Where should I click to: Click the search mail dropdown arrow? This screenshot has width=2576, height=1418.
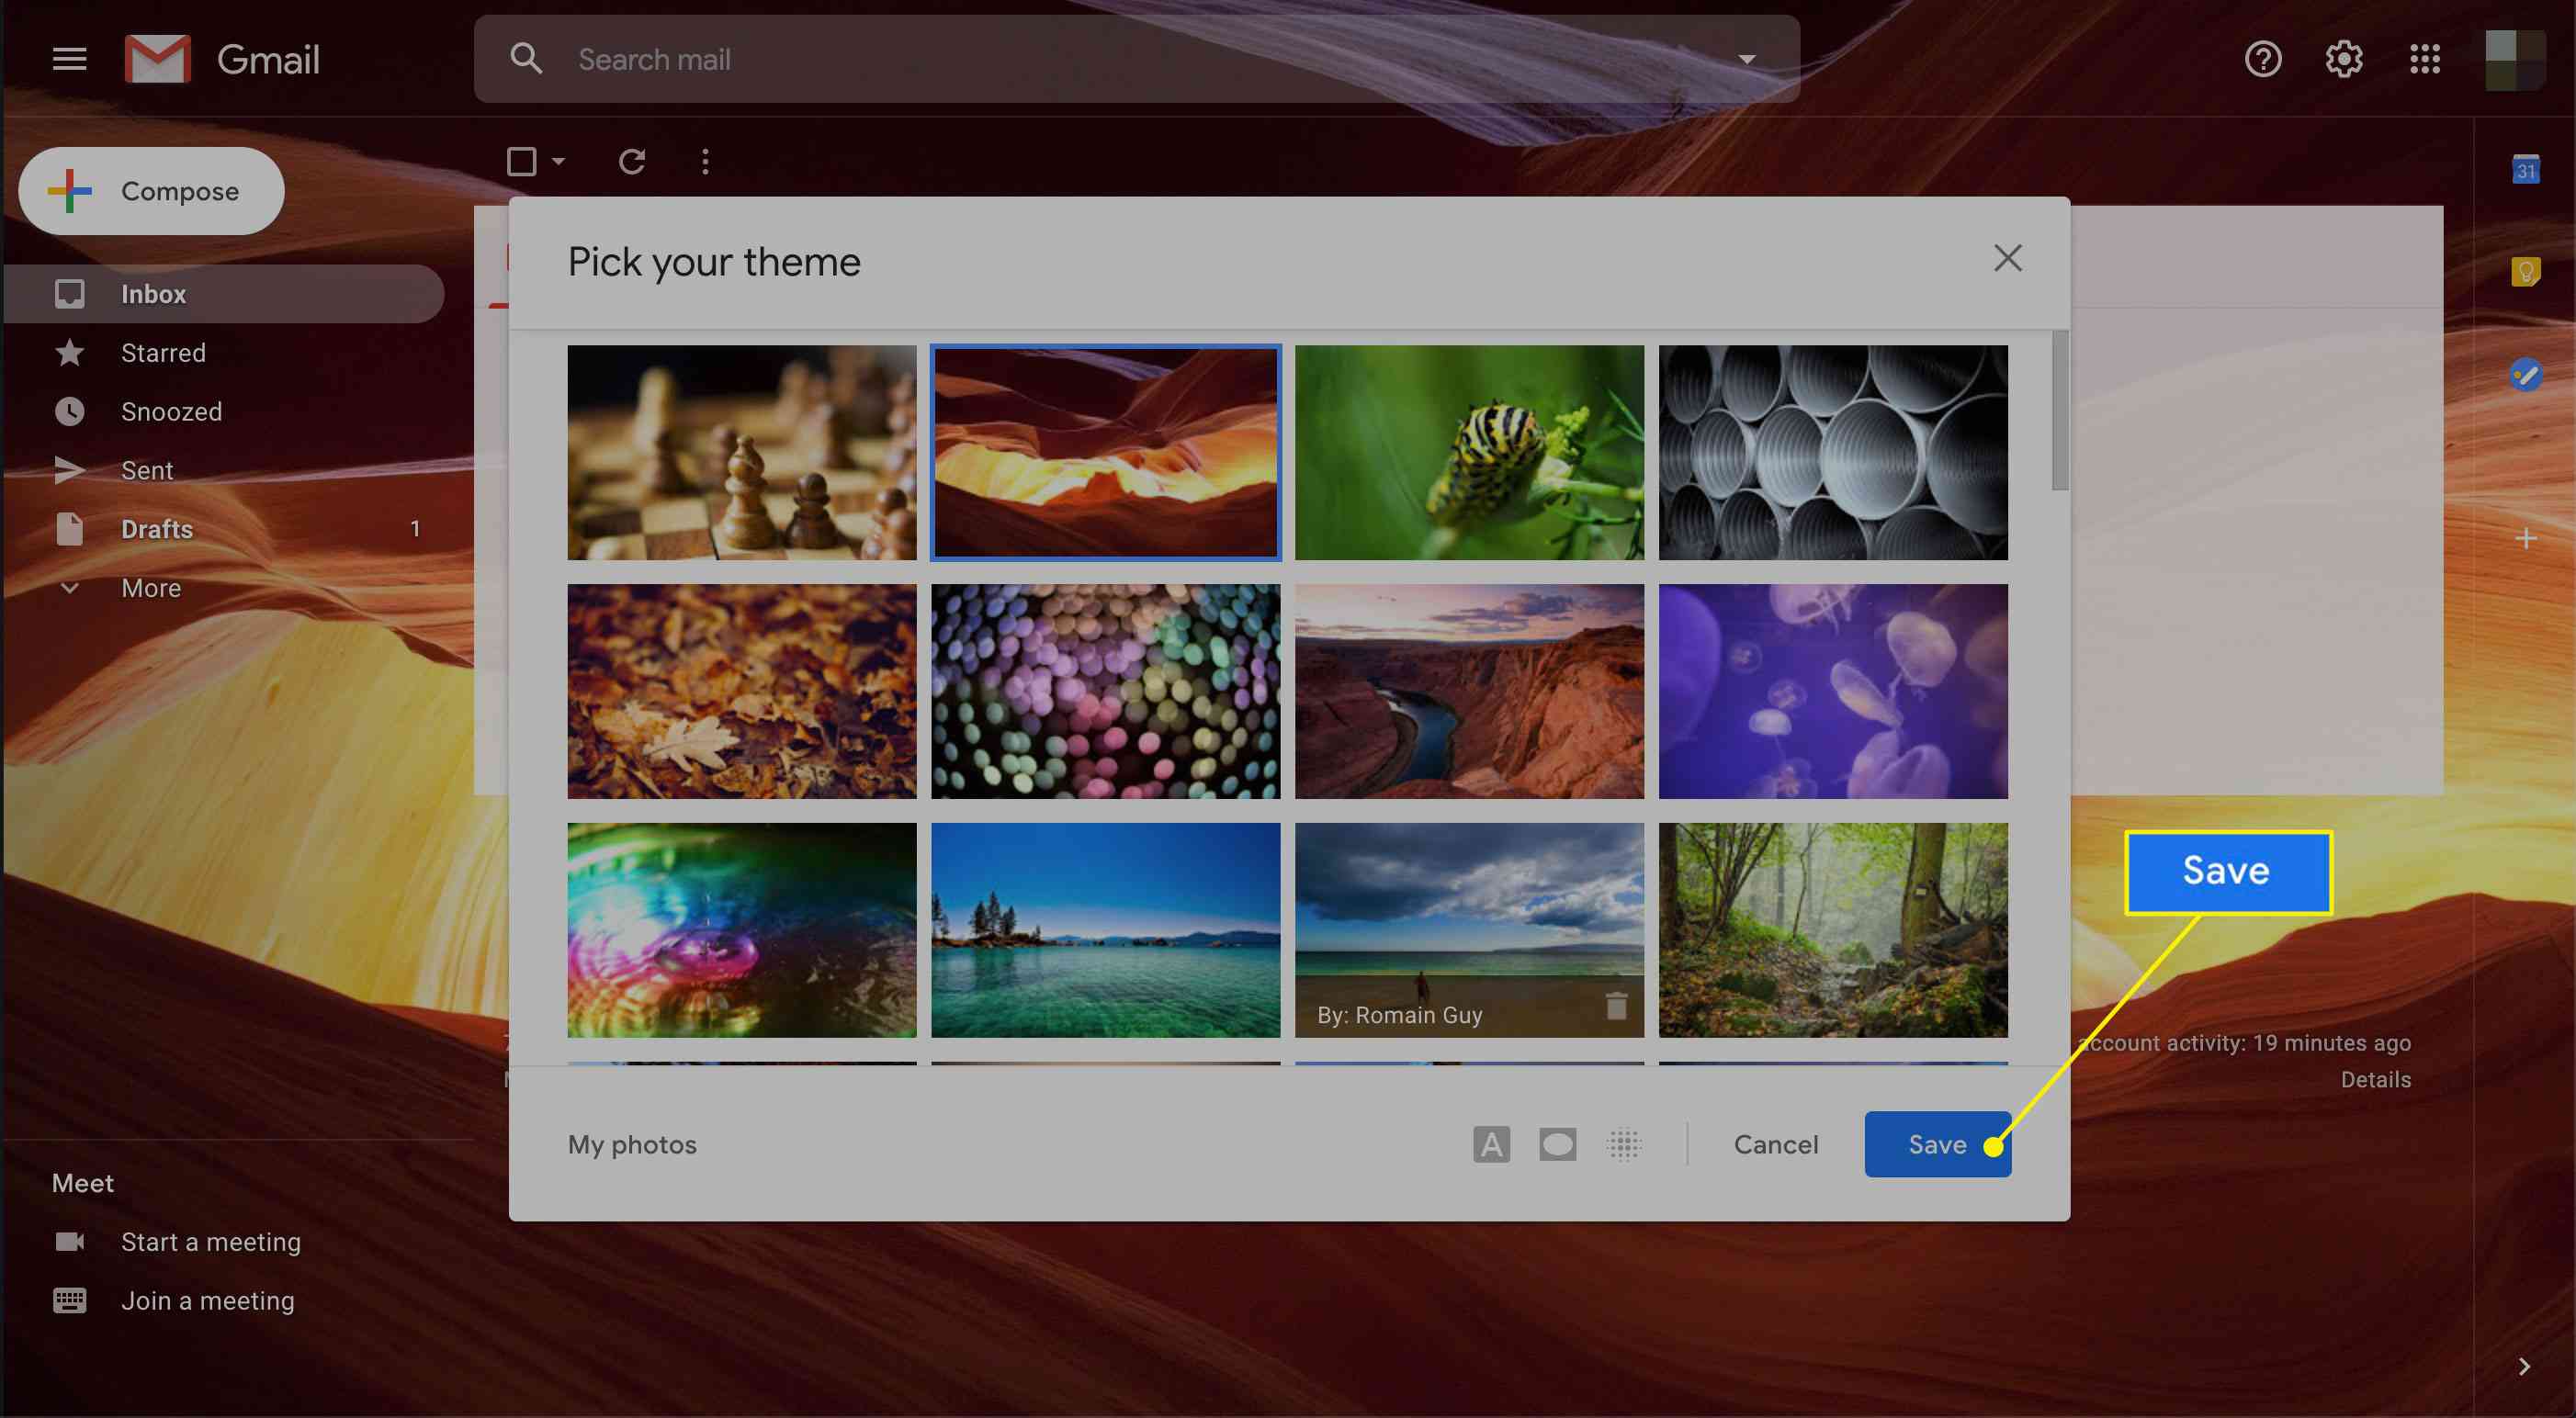pos(1745,58)
